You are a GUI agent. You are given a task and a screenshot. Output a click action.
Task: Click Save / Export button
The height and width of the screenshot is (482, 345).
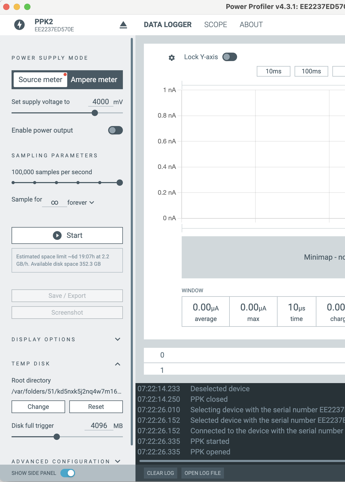click(x=67, y=296)
